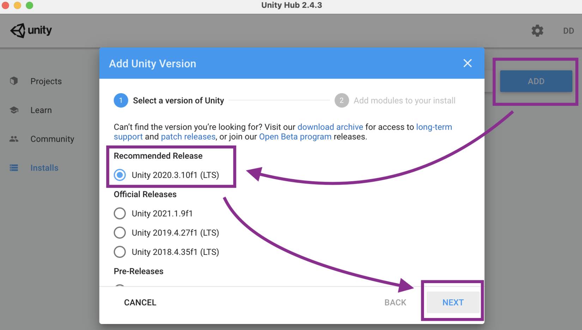Switch to the Learn section

click(x=41, y=110)
